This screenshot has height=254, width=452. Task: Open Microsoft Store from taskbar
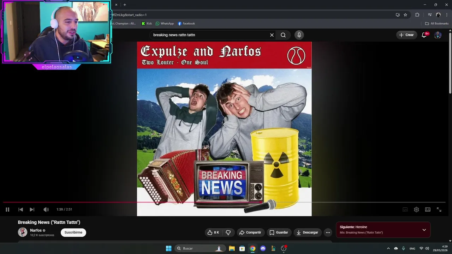(242, 248)
